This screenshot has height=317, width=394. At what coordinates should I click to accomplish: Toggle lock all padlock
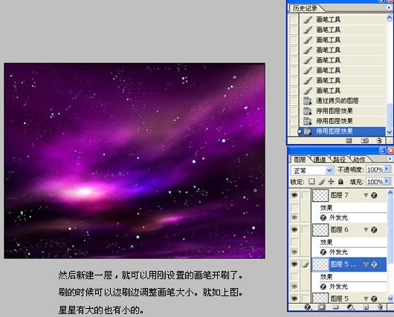point(340,181)
